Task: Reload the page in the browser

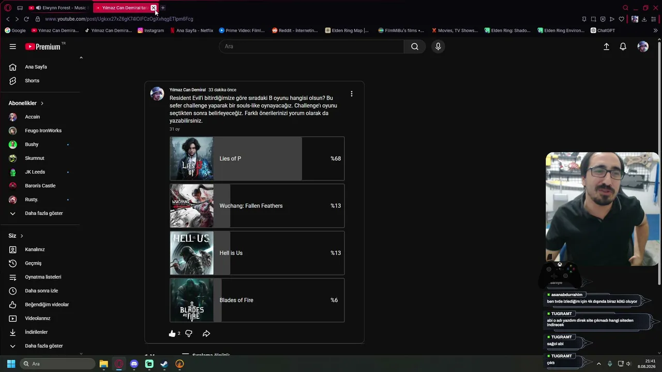Action: click(x=26, y=19)
